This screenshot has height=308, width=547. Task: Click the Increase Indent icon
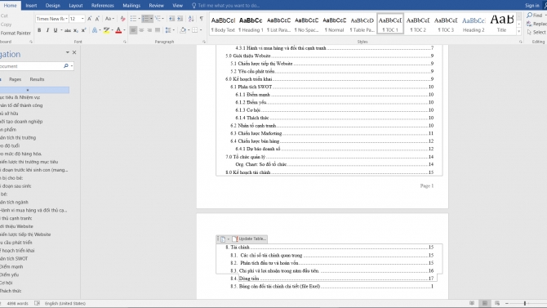(180, 19)
